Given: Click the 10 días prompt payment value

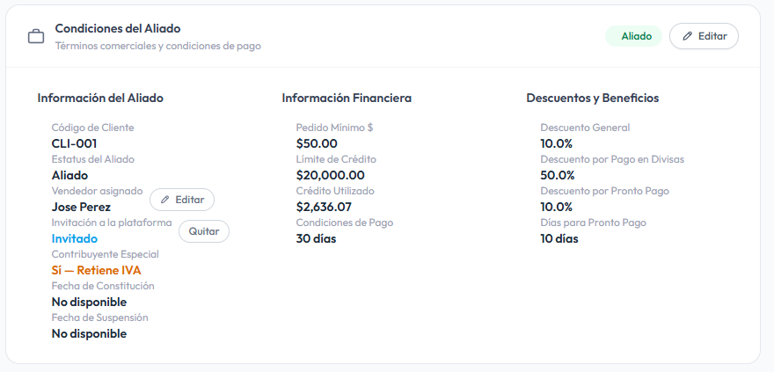Looking at the screenshot, I should (559, 239).
